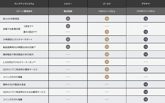Click Gold icon for 1,500円のアクセサリークーポン

pyautogui.click(x=107, y=62)
